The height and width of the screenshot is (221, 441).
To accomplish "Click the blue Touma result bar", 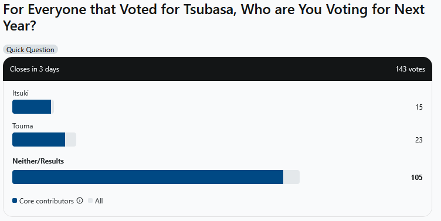I will (x=39, y=140).
